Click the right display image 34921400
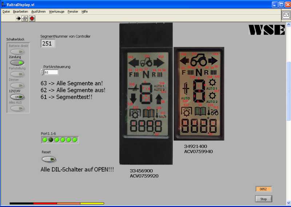The height and width of the screenshot is (207, 291). pyautogui.click(x=199, y=94)
